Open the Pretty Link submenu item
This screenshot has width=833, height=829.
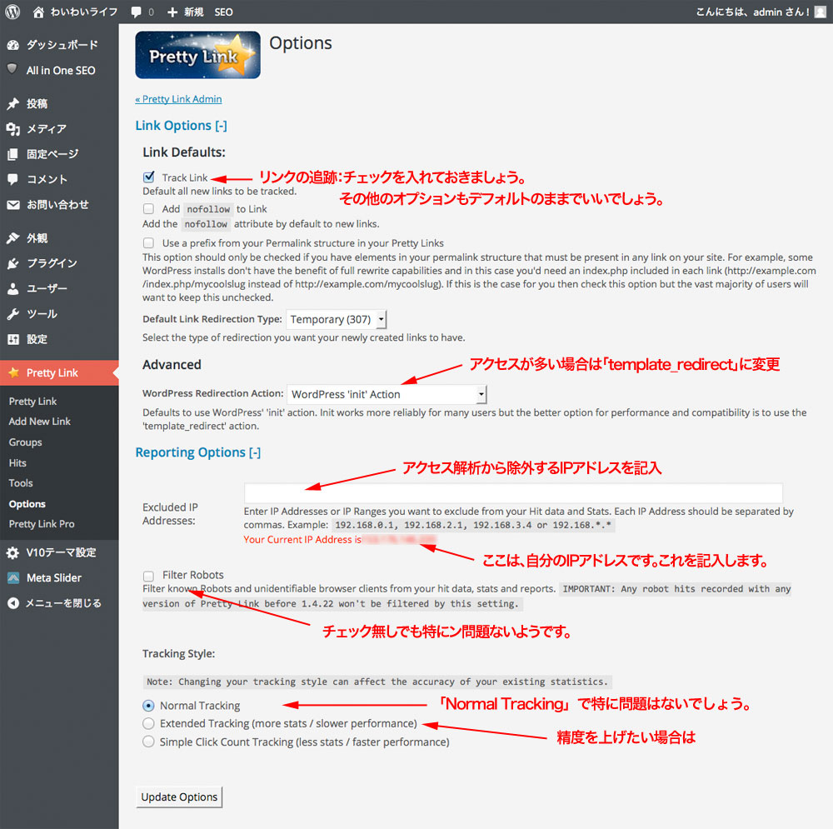coord(33,402)
